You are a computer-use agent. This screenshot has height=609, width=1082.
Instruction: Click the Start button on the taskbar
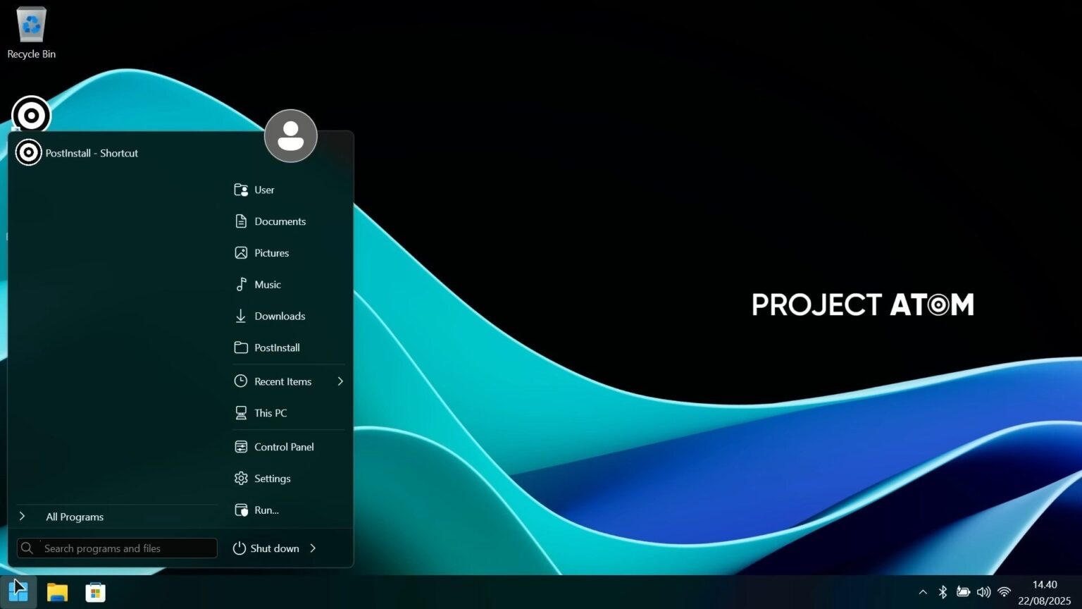pos(18,592)
